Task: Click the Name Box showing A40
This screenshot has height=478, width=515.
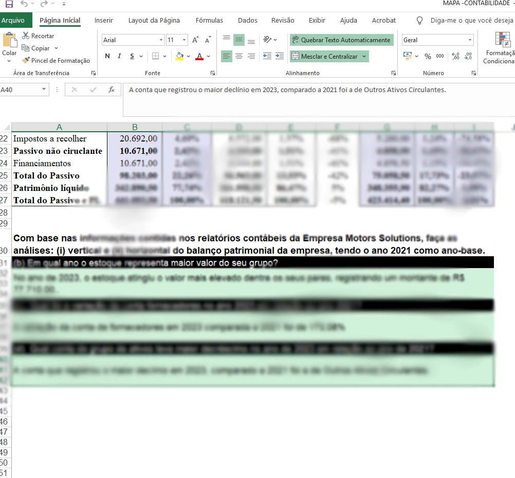Action: pyautogui.click(x=21, y=90)
